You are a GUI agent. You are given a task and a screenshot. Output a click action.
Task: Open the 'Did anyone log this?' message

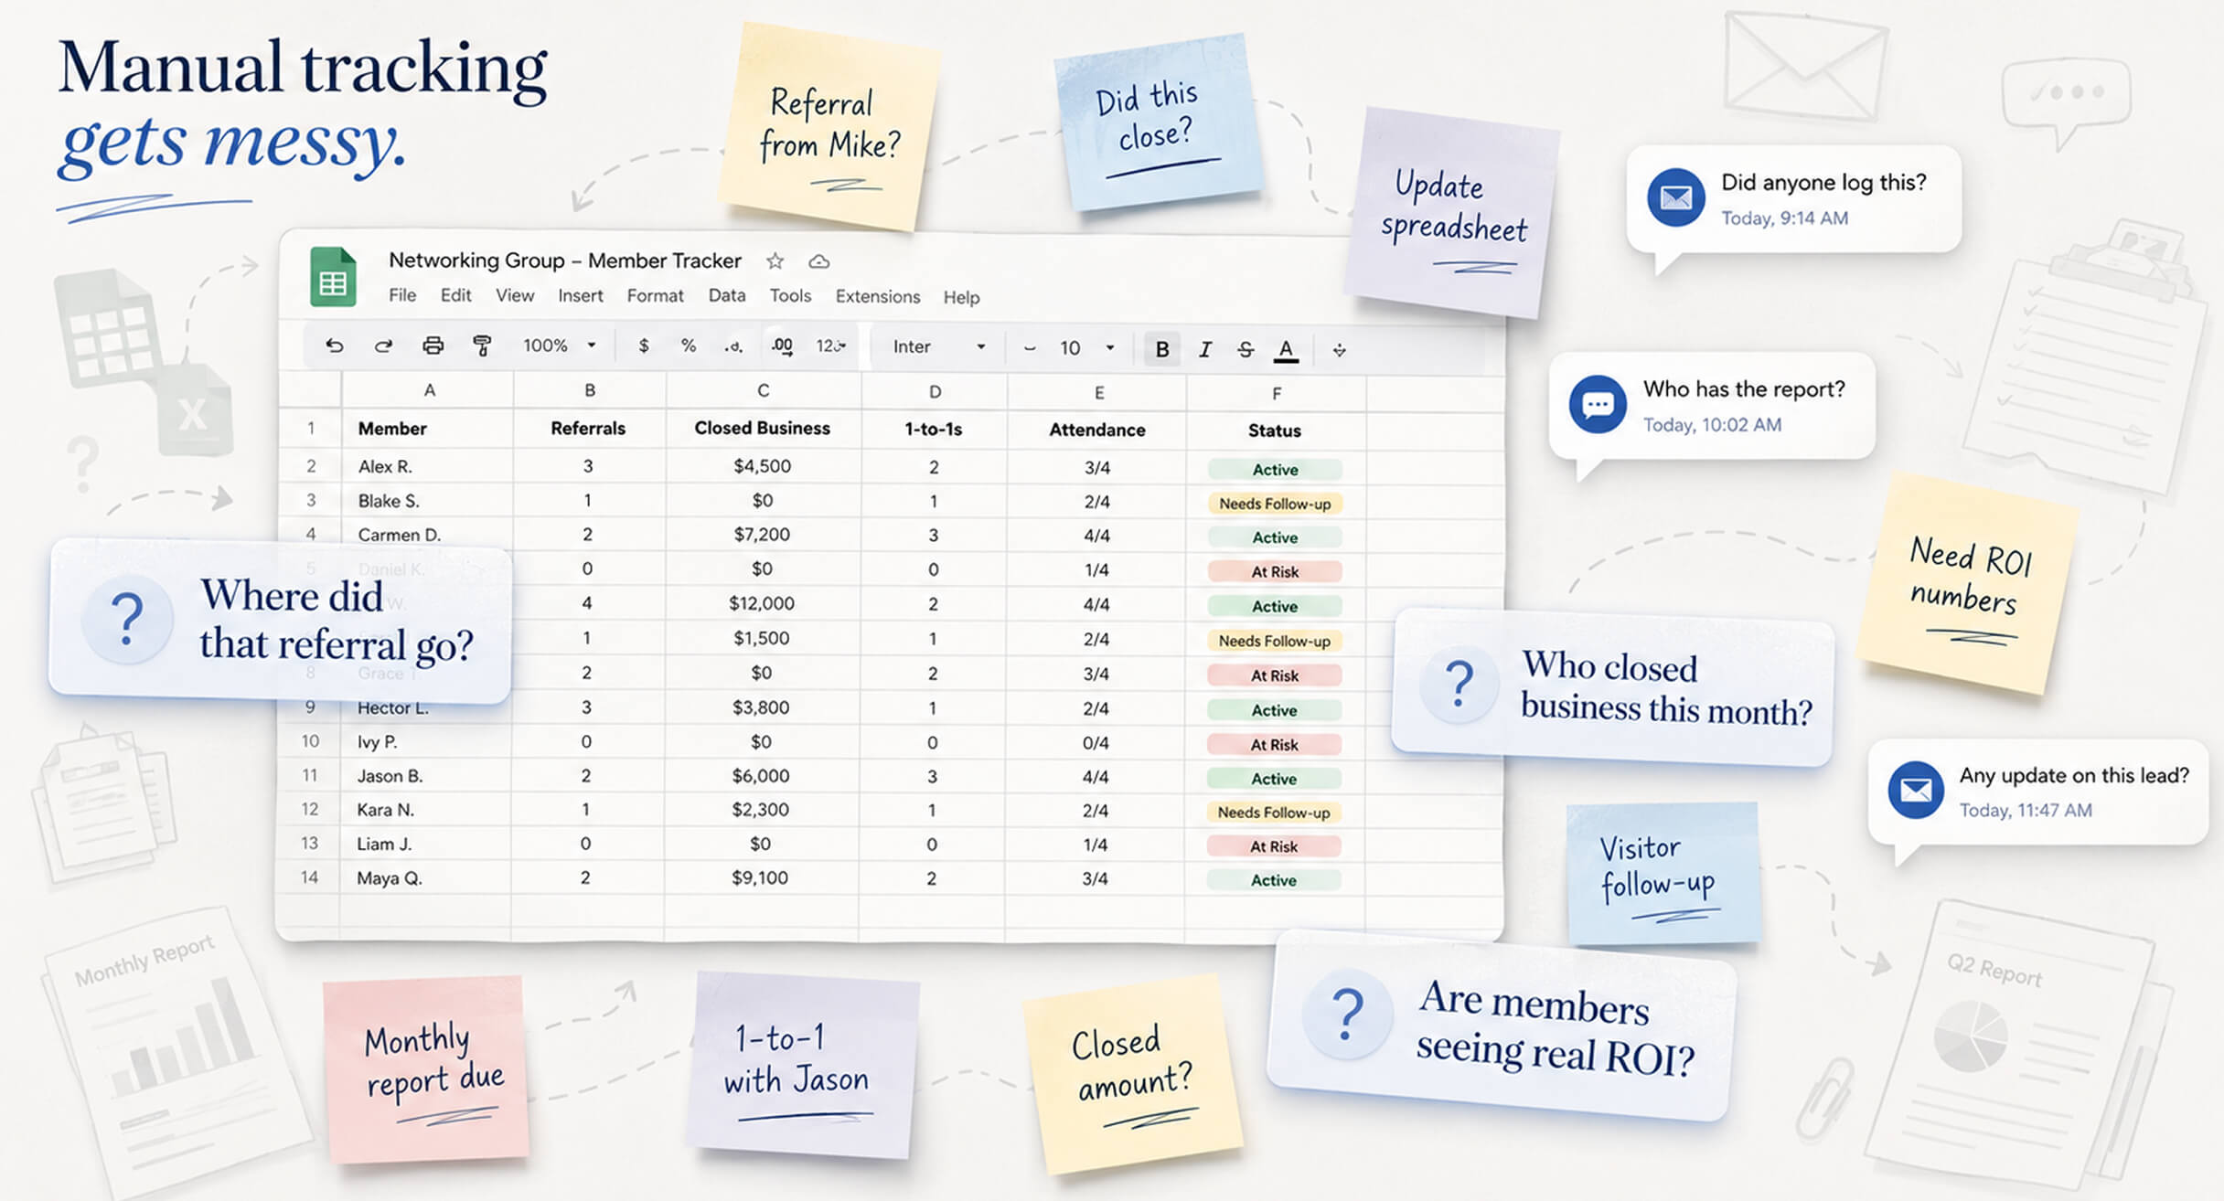point(1794,198)
